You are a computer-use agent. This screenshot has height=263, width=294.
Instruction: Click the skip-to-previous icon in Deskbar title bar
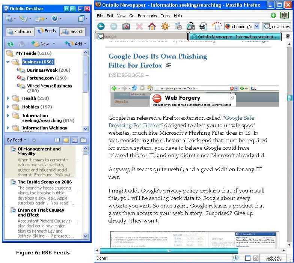pyautogui.click(x=66, y=8)
